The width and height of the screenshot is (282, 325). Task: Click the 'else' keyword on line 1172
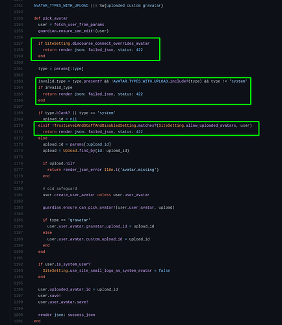(43, 138)
